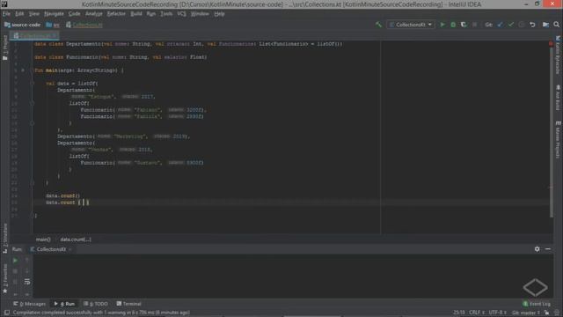Click the editor vertical scrollbar

tap(552, 132)
